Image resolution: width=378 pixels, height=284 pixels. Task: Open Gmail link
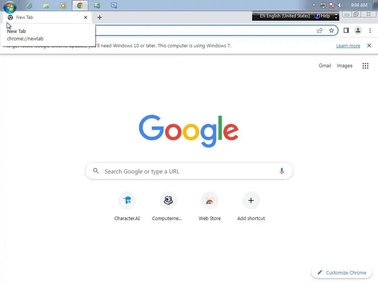point(325,66)
